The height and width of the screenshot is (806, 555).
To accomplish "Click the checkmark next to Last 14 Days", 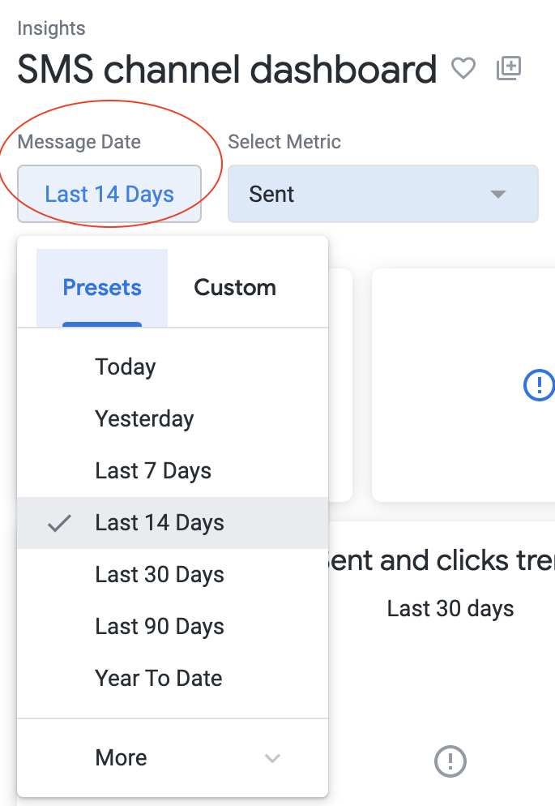I will (59, 523).
